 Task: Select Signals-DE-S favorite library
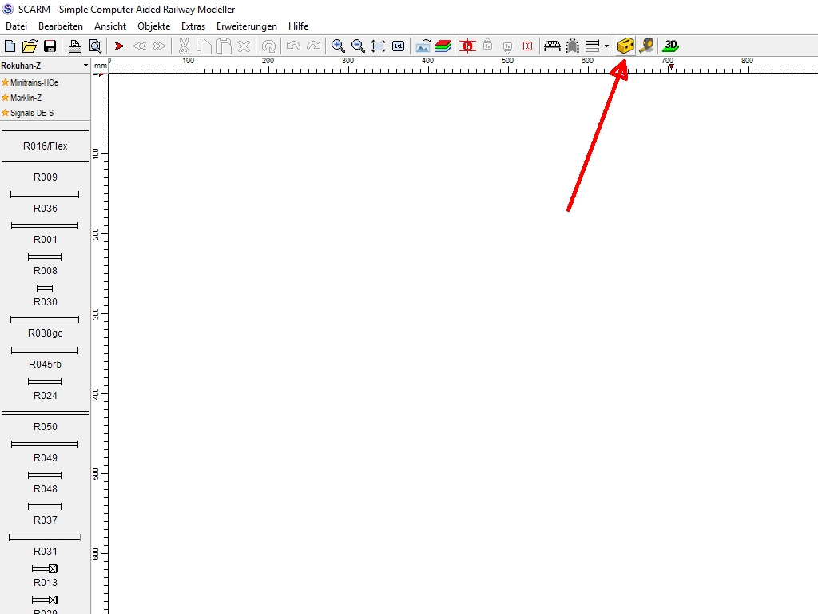tap(31, 113)
